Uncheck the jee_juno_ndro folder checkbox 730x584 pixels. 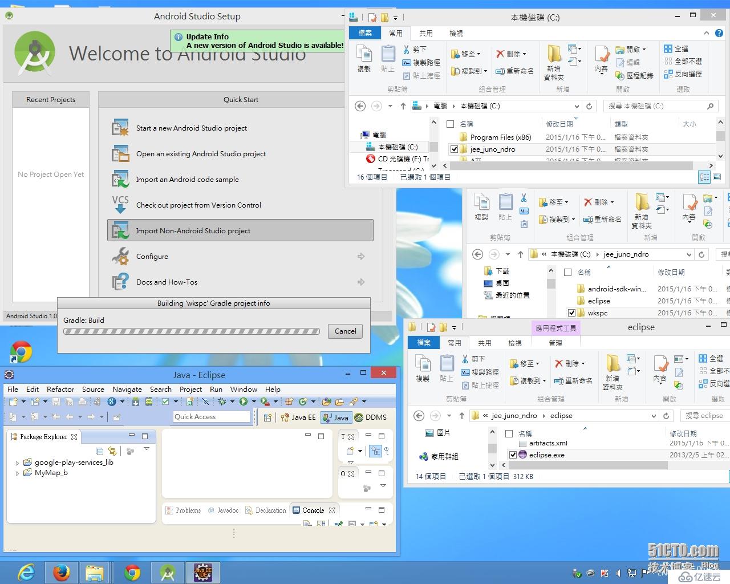click(x=454, y=149)
